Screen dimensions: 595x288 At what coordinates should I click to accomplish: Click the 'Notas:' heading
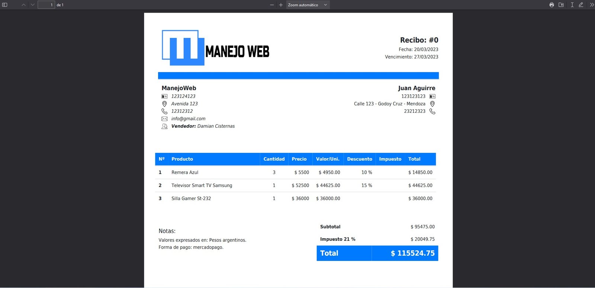click(x=167, y=231)
